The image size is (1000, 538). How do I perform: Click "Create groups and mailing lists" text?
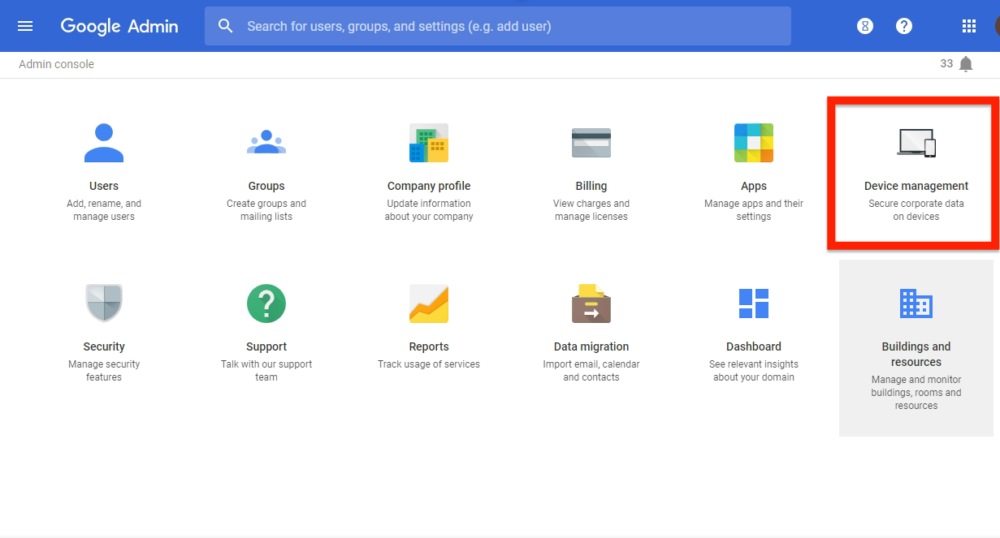[266, 210]
